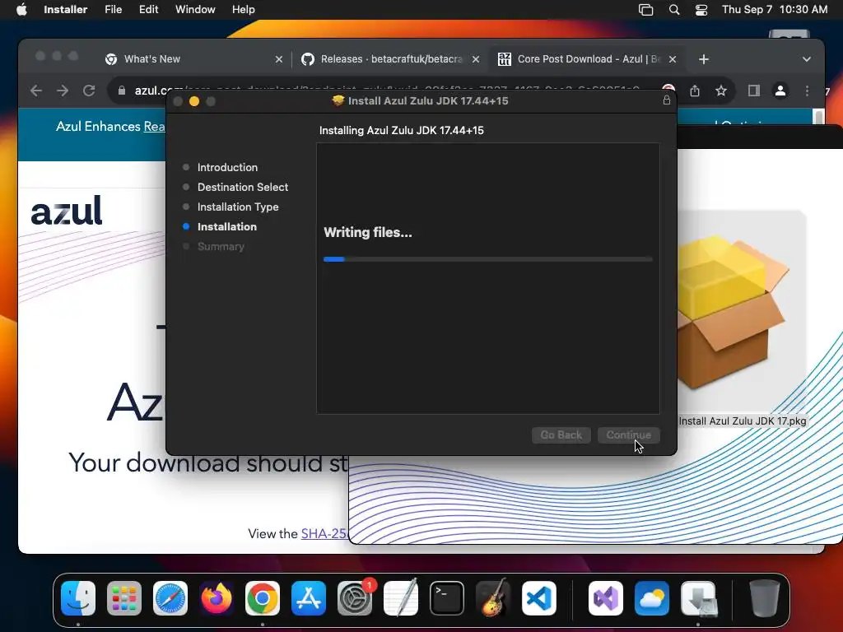
Task: Open the Installer icon in Dock
Action: coord(698,598)
